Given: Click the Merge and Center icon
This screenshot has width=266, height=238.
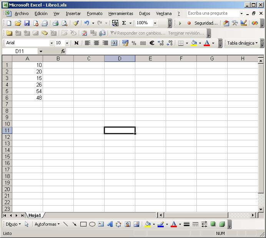Looking at the screenshot, I should tap(114, 43).
